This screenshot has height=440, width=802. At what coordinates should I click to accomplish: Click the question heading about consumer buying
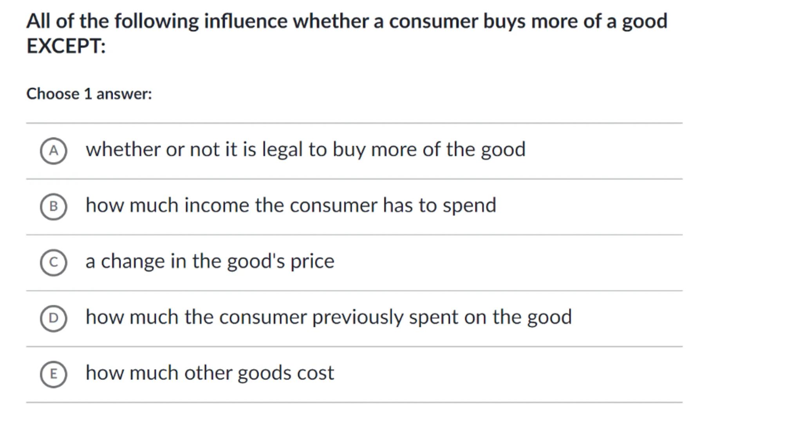347,21
